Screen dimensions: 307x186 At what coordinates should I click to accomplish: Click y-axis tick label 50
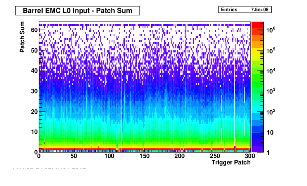pos(34,50)
